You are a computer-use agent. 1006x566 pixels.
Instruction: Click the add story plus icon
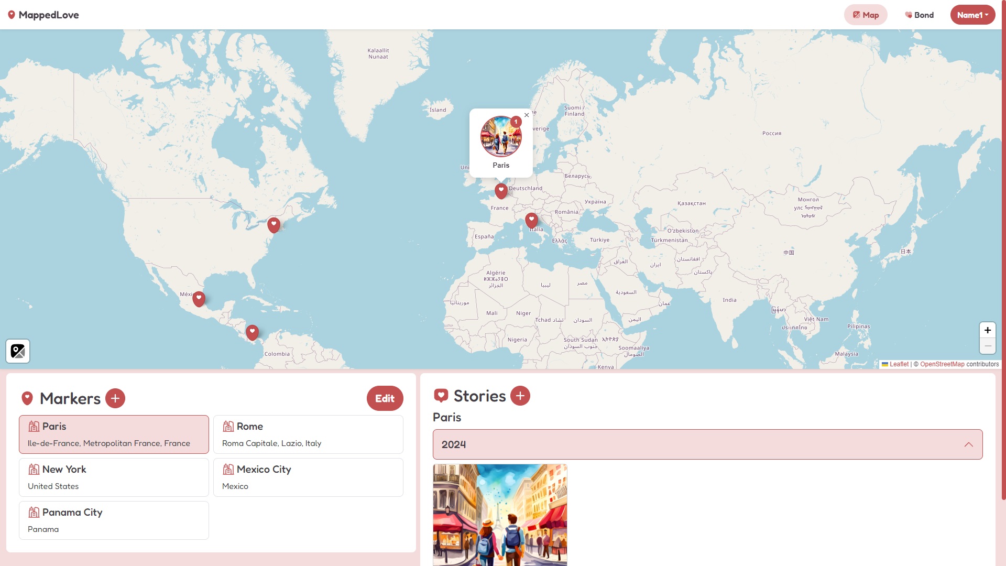pos(520,396)
